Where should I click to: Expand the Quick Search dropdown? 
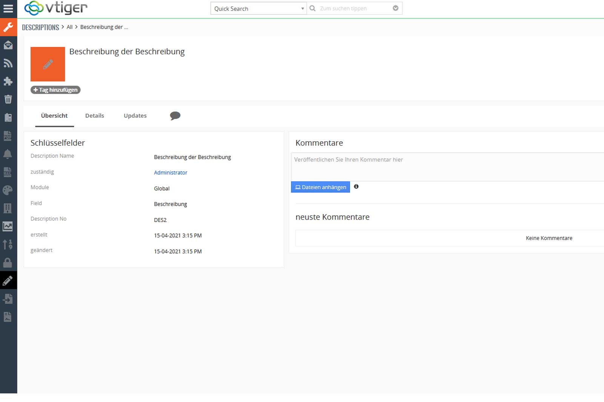(258, 9)
